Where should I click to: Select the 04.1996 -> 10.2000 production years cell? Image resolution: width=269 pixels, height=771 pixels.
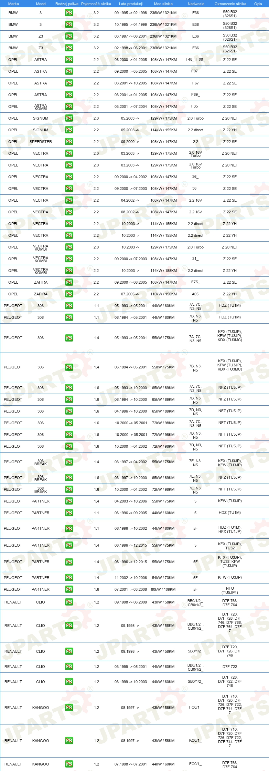click(x=131, y=411)
